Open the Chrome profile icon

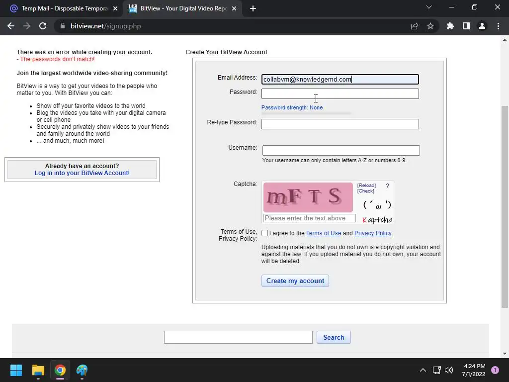pos(482,26)
